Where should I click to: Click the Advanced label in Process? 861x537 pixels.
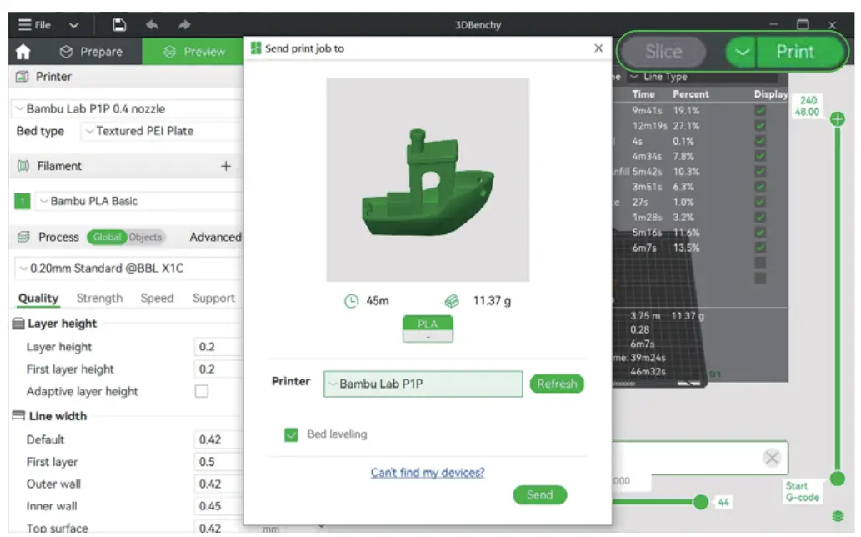click(215, 237)
